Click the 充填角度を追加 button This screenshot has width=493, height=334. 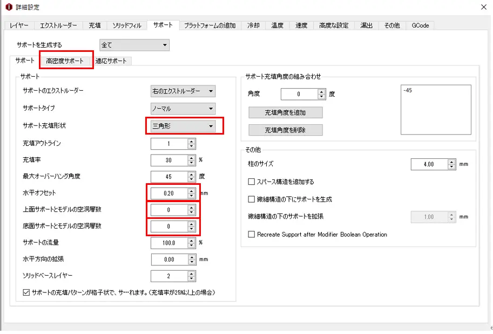(285, 113)
